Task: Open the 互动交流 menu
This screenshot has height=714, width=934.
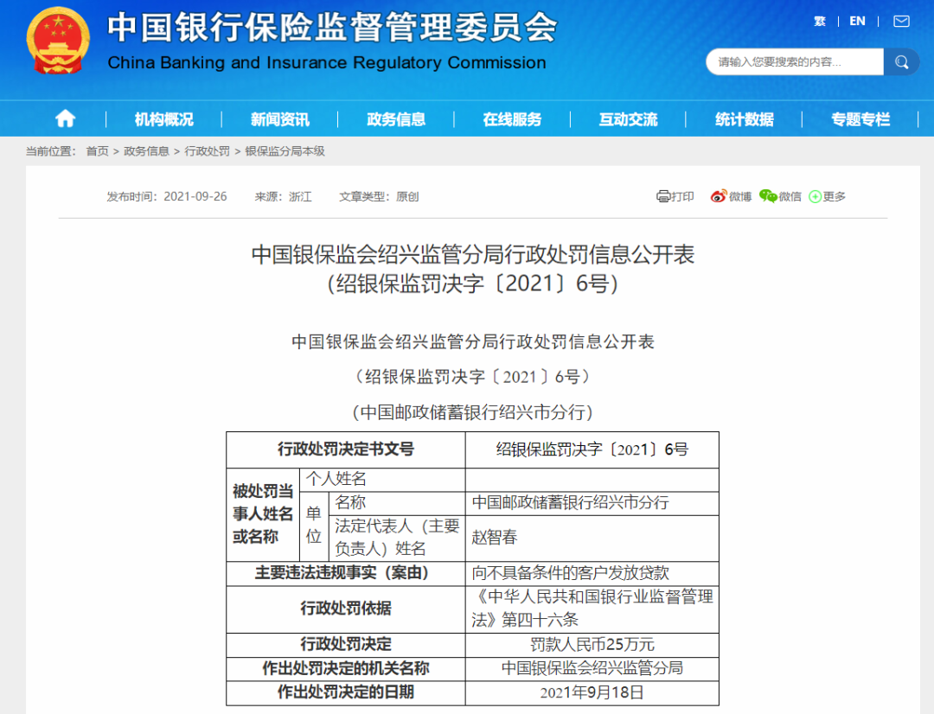Action: [629, 119]
